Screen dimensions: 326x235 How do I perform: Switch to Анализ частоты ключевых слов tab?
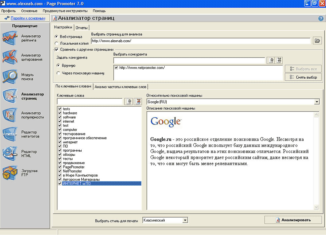click(x=120, y=87)
